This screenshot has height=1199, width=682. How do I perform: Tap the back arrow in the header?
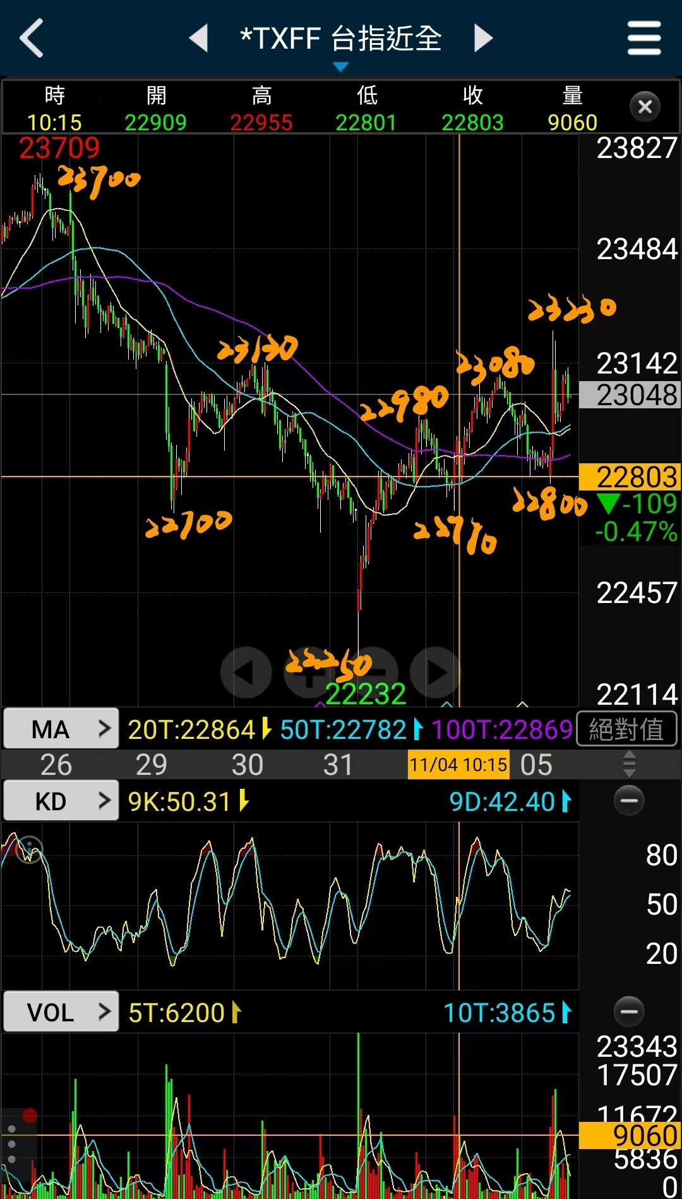[x=32, y=38]
